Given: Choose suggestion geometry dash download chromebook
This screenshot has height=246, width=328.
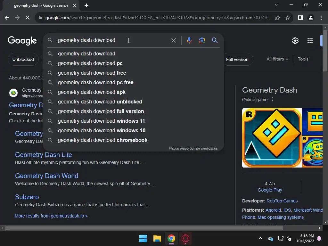Looking at the screenshot, I should pyautogui.click(x=134, y=140).
